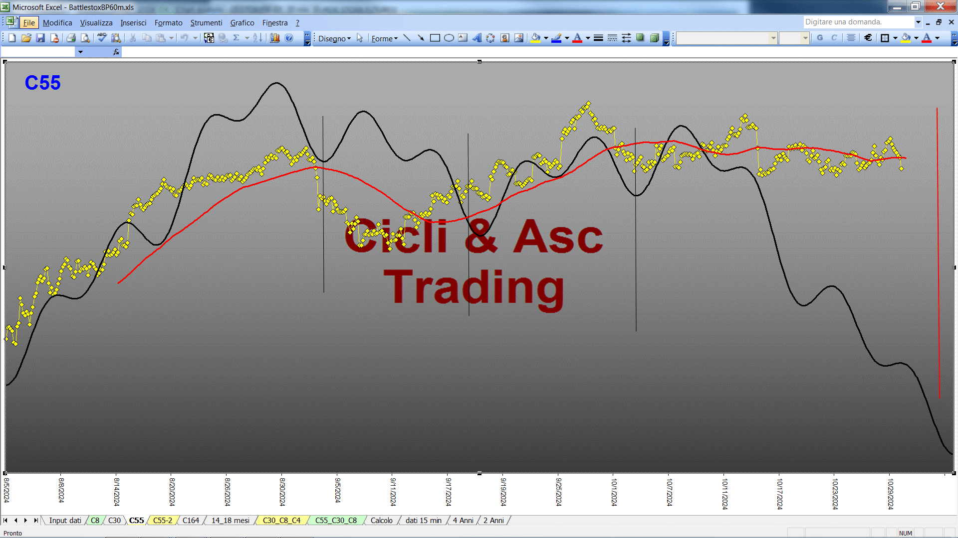Switch to the Input dati sheet tab
The image size is (958, 538).
coord(65,521)
